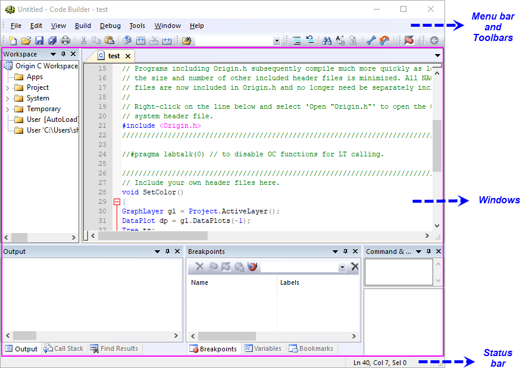
Task: Open the Help menu
Action: click(x=197, y=26)
